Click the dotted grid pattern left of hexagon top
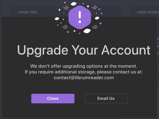The image size is (159, 119). [66, 8]
